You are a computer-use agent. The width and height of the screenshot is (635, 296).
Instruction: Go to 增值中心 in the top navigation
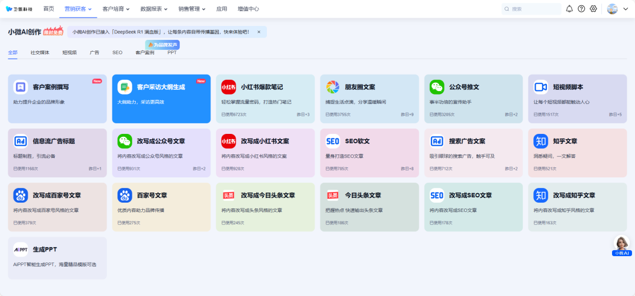coord(248,9)
